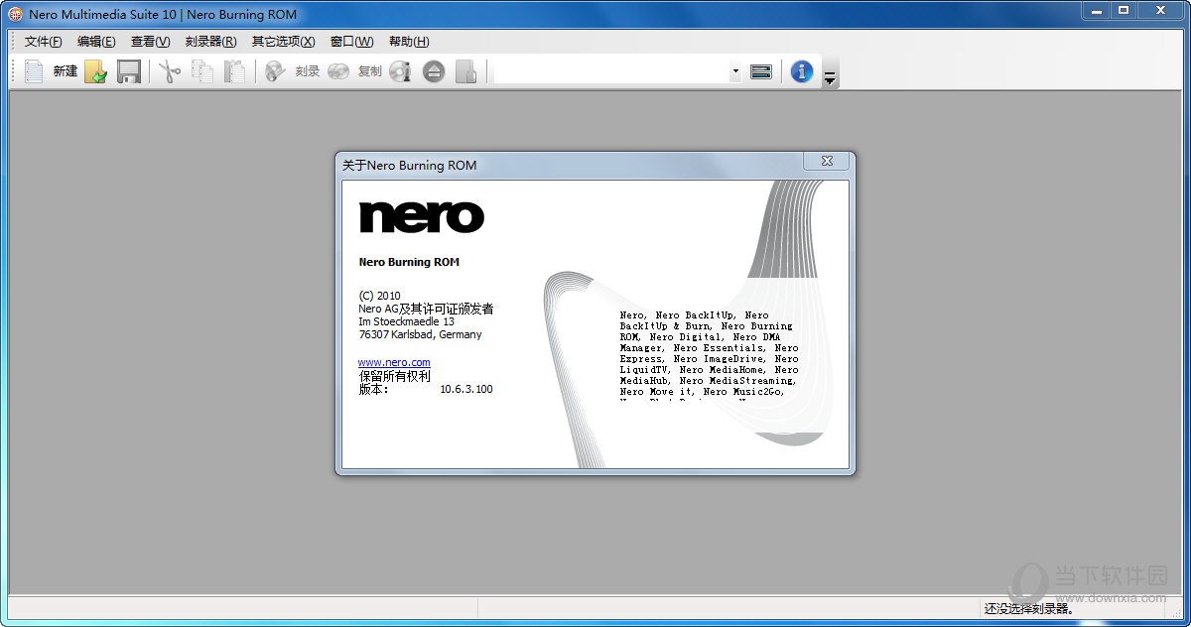The height and width of the screenshot is (627, 1191).
Task: Start a burn with the 刻录 toolbar icon
Action: (291, 70)
